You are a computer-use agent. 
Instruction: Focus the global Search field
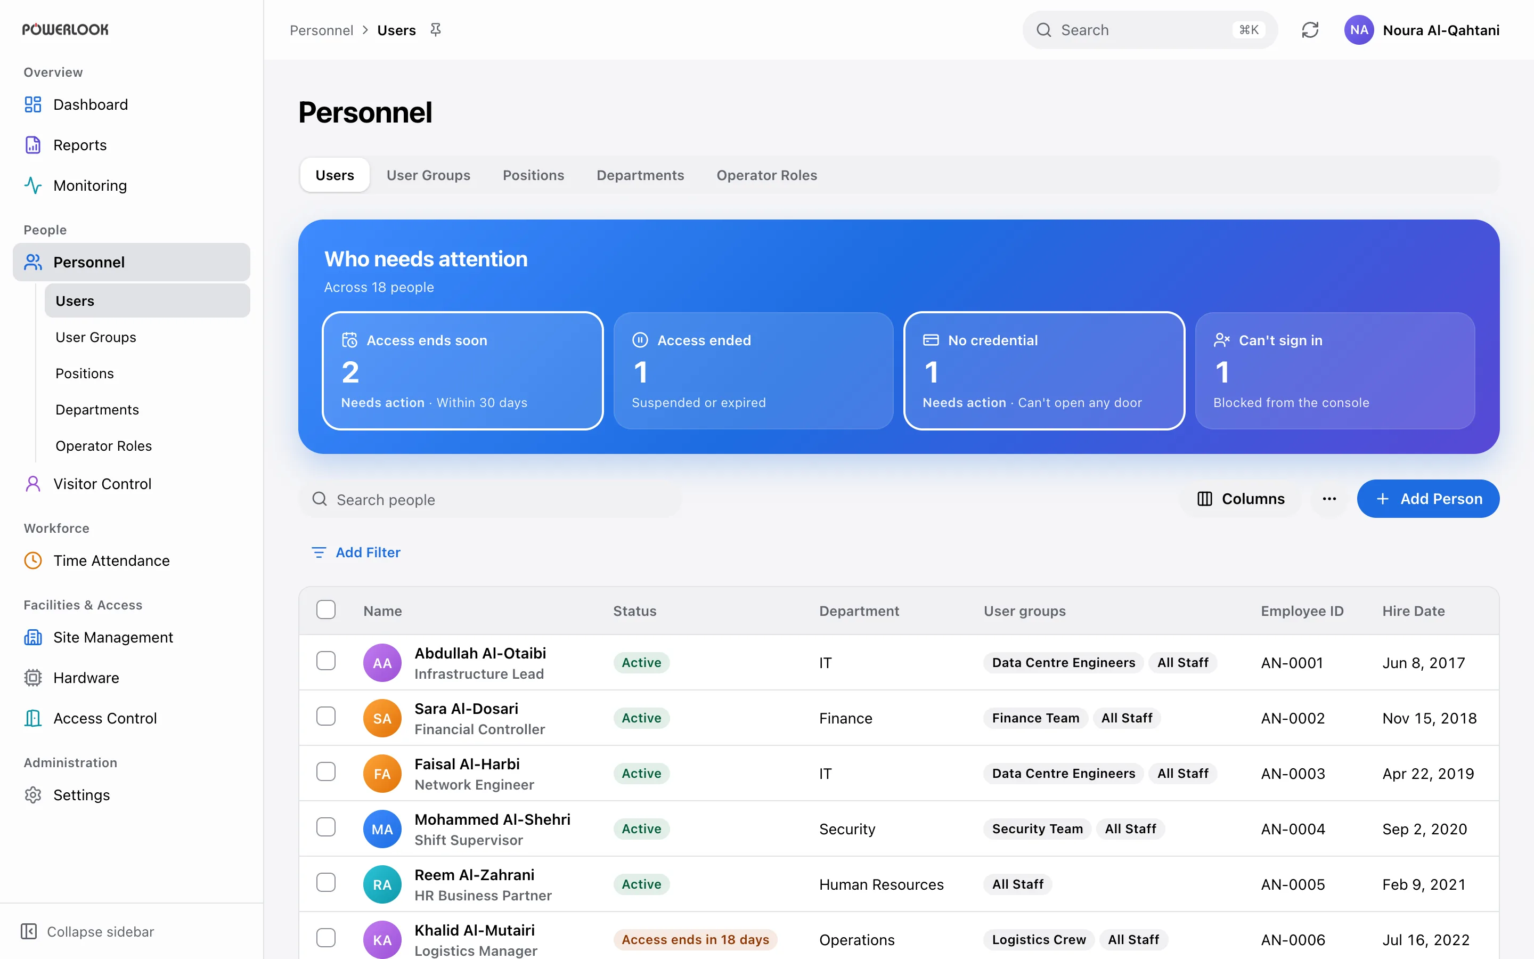1150,30
